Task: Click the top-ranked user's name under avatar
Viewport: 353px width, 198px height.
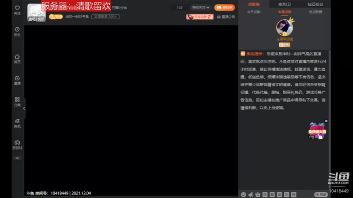Action: click(285, 39)
